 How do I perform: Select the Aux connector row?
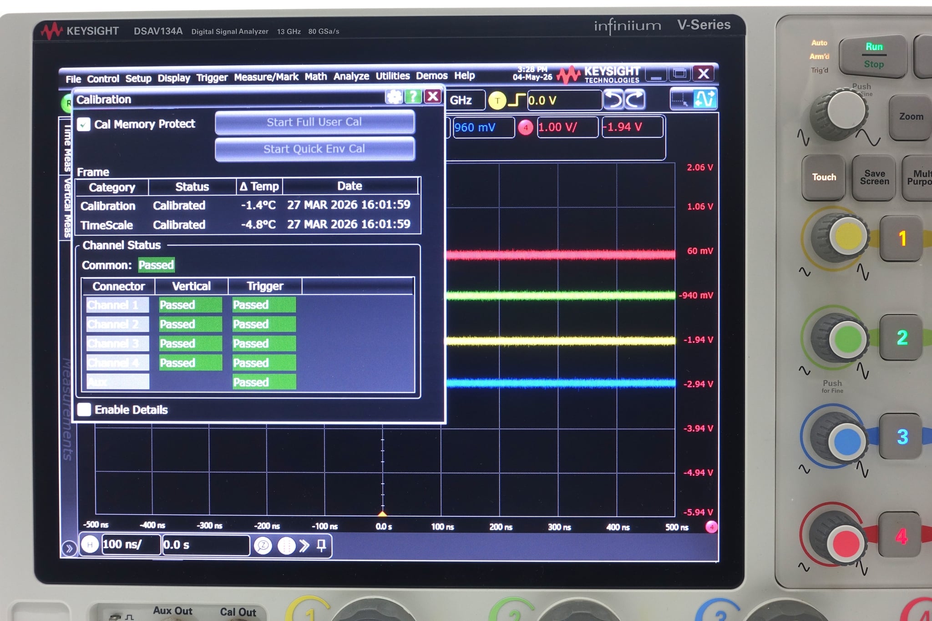(x=117, y=382)
